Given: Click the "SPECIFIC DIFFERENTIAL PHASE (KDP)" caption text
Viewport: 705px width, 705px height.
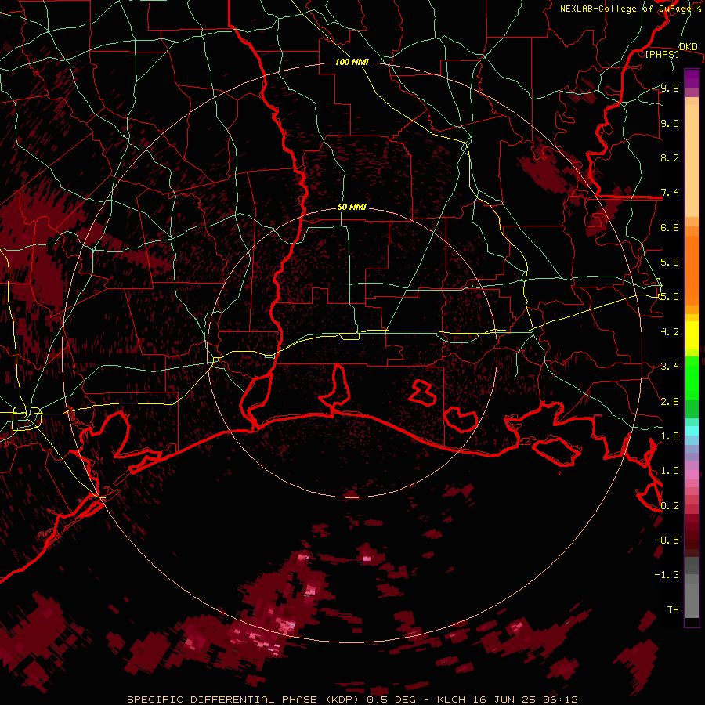Looking at the screenshot, I should (x=244, y=700).
